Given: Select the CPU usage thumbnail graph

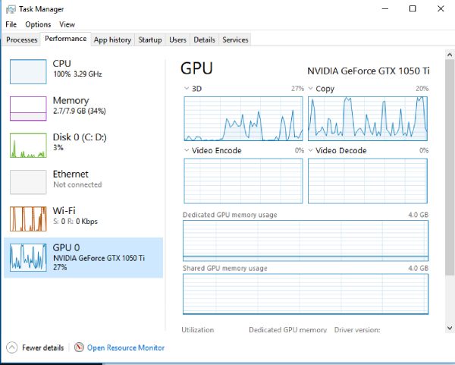Looking at the screenshot, I should tap(28, 72).
